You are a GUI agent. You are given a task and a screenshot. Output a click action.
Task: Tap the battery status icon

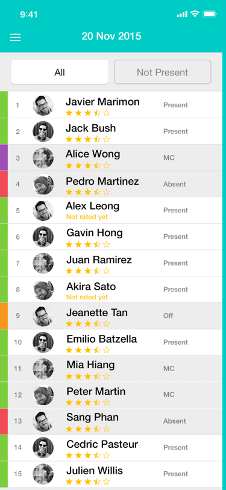pyautogui.click(x=210, y=14)
